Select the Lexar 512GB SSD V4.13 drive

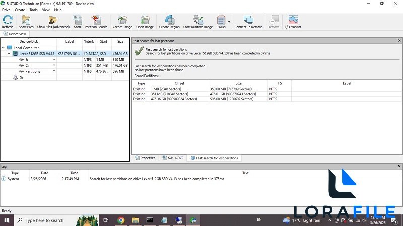pos(37,54)
